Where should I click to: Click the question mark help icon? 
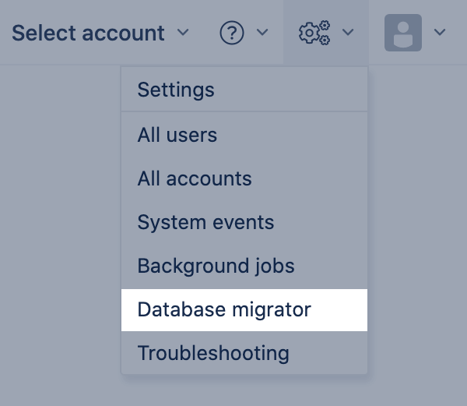(x=232, y=33)
